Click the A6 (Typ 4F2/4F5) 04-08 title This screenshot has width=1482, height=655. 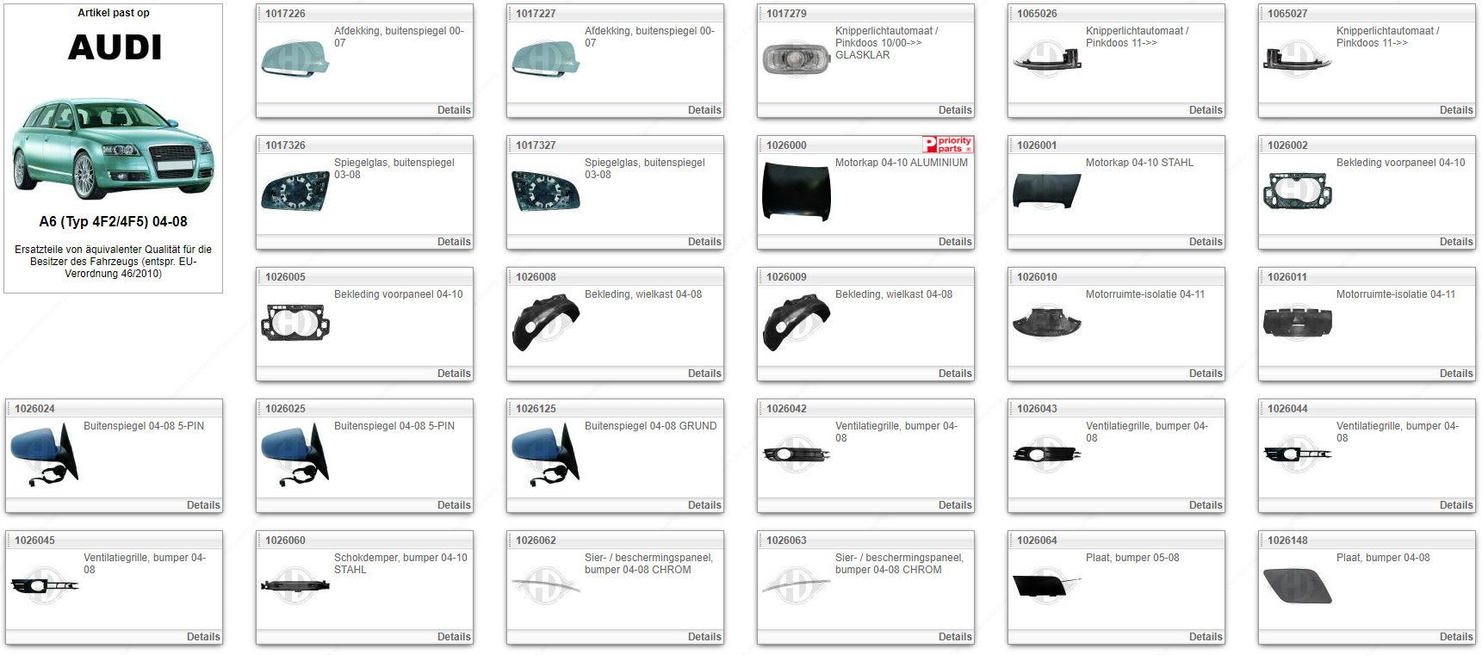coord(113,221)
